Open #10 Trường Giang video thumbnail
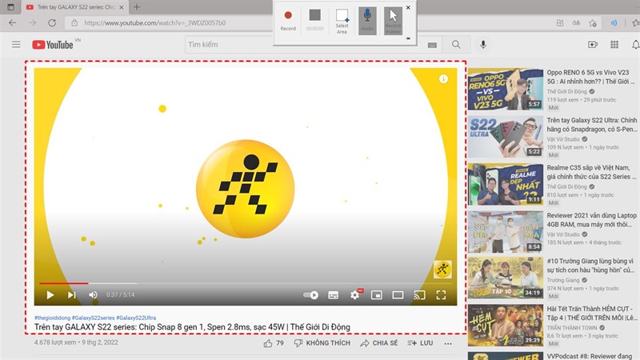640x360 pixels. (x=506, y=278)
